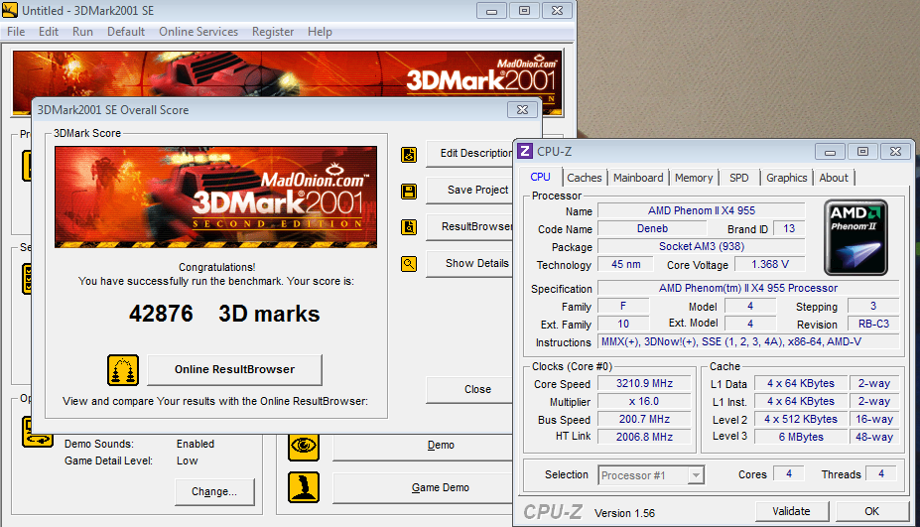Screen dimensions: 920x527
Task: Click the Specification processor string field
Action: (x=748, y=288)
